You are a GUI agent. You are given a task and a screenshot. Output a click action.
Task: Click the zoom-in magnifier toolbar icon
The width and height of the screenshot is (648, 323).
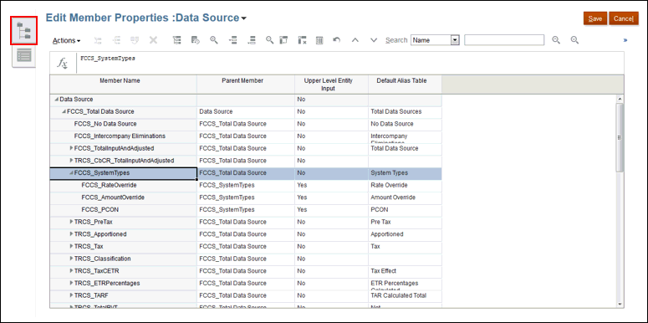pos(214,40)
